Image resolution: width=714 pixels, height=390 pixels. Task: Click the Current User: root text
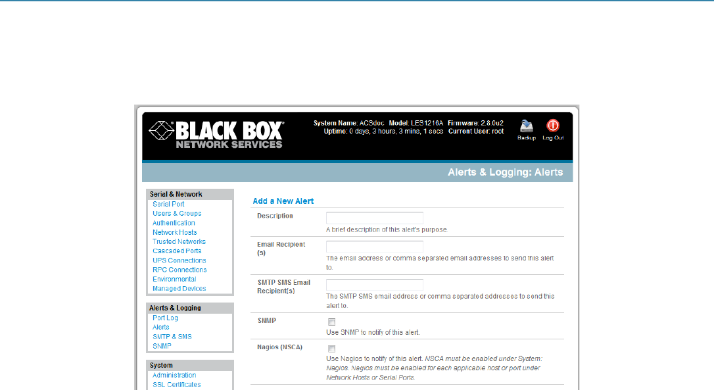tap(476, 132)
